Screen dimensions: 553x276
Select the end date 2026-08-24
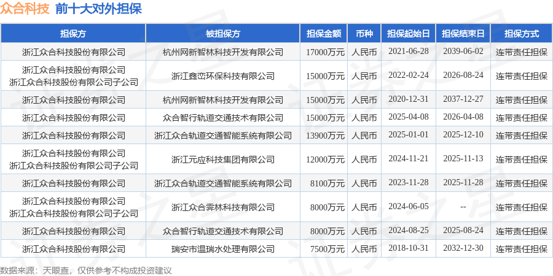(463, 75)
